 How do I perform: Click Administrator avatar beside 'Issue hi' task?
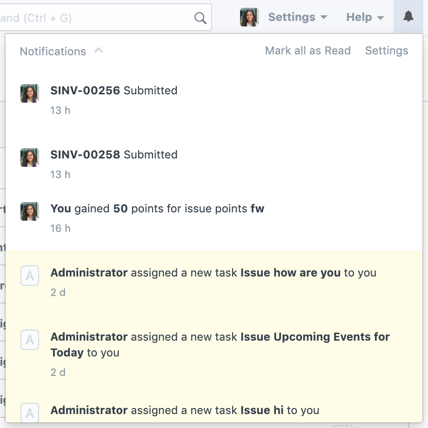[30, 413]
